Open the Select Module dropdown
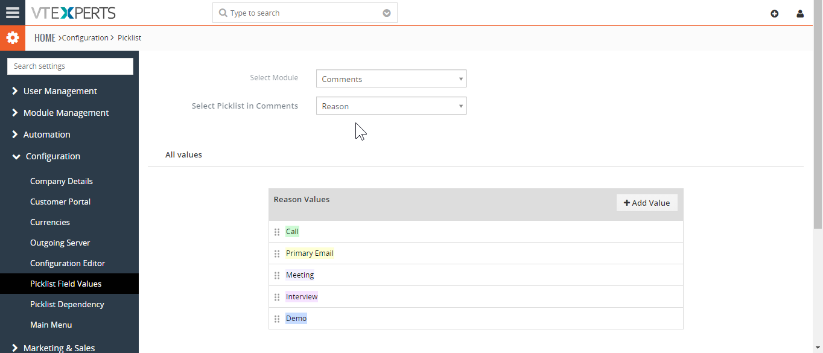823x353 pixels. tap(392, 78)
